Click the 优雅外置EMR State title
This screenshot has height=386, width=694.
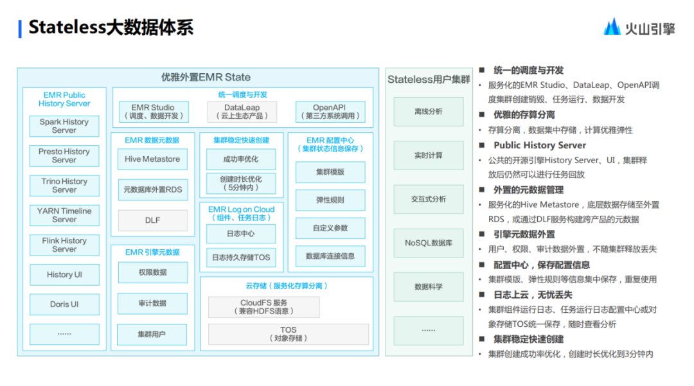tap(206, 77)
